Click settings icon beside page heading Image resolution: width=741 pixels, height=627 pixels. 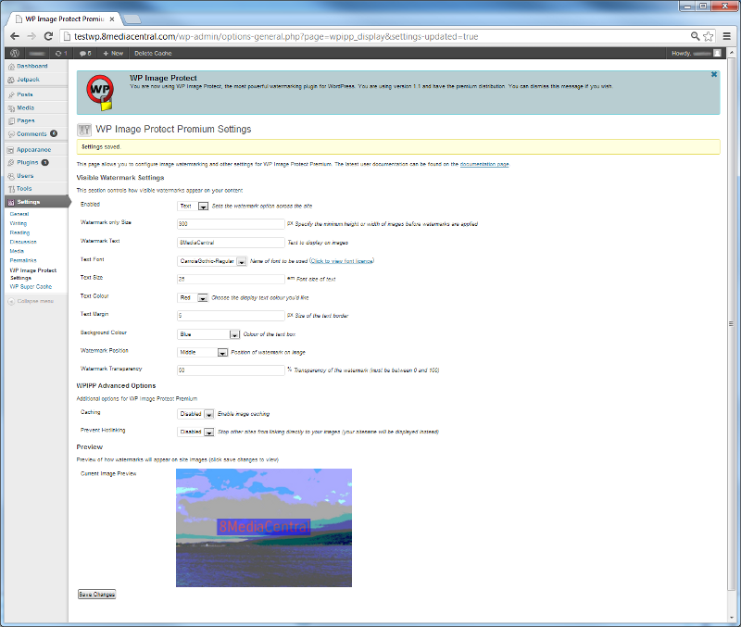pyautogui.click(x=84, y=130)
